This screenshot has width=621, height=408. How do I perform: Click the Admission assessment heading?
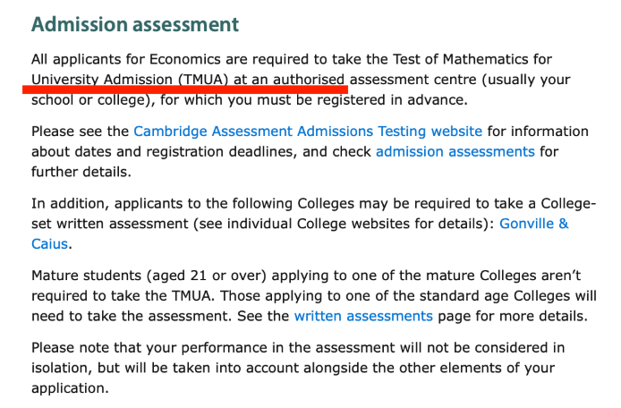tap(135, 24)
